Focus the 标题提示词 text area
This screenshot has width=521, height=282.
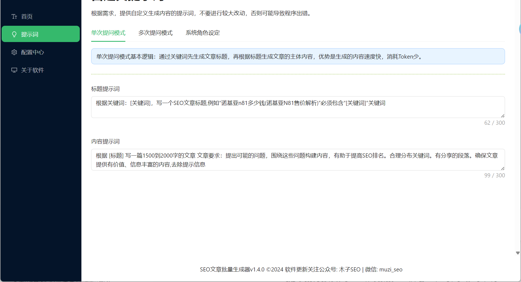point(298,107)
